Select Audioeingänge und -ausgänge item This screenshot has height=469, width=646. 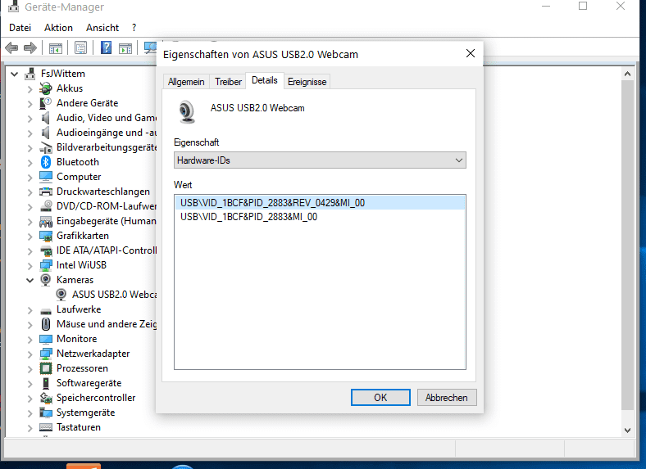(x=107, y=133)
